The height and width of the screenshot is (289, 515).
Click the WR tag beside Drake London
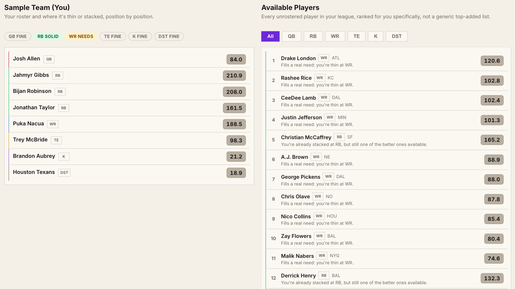[324, 58]
